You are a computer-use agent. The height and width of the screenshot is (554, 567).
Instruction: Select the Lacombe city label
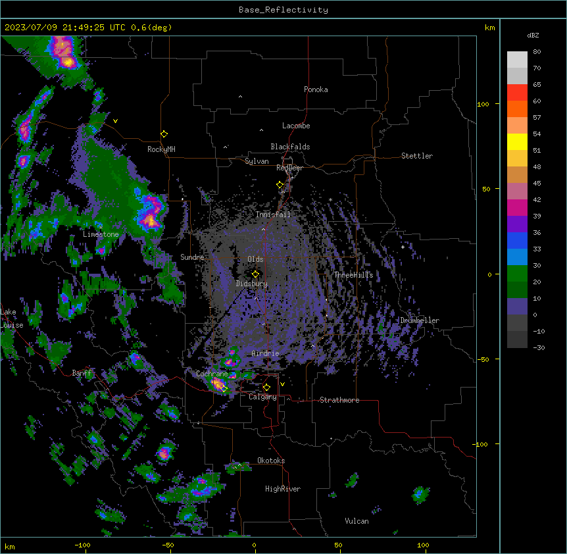296,126
